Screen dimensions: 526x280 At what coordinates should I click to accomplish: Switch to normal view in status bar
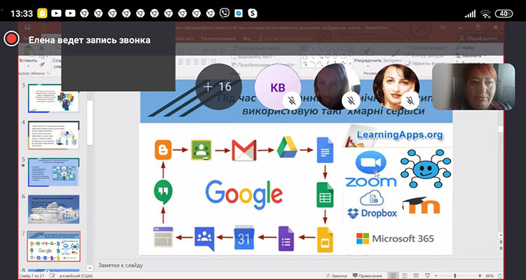tap(394, 276)
